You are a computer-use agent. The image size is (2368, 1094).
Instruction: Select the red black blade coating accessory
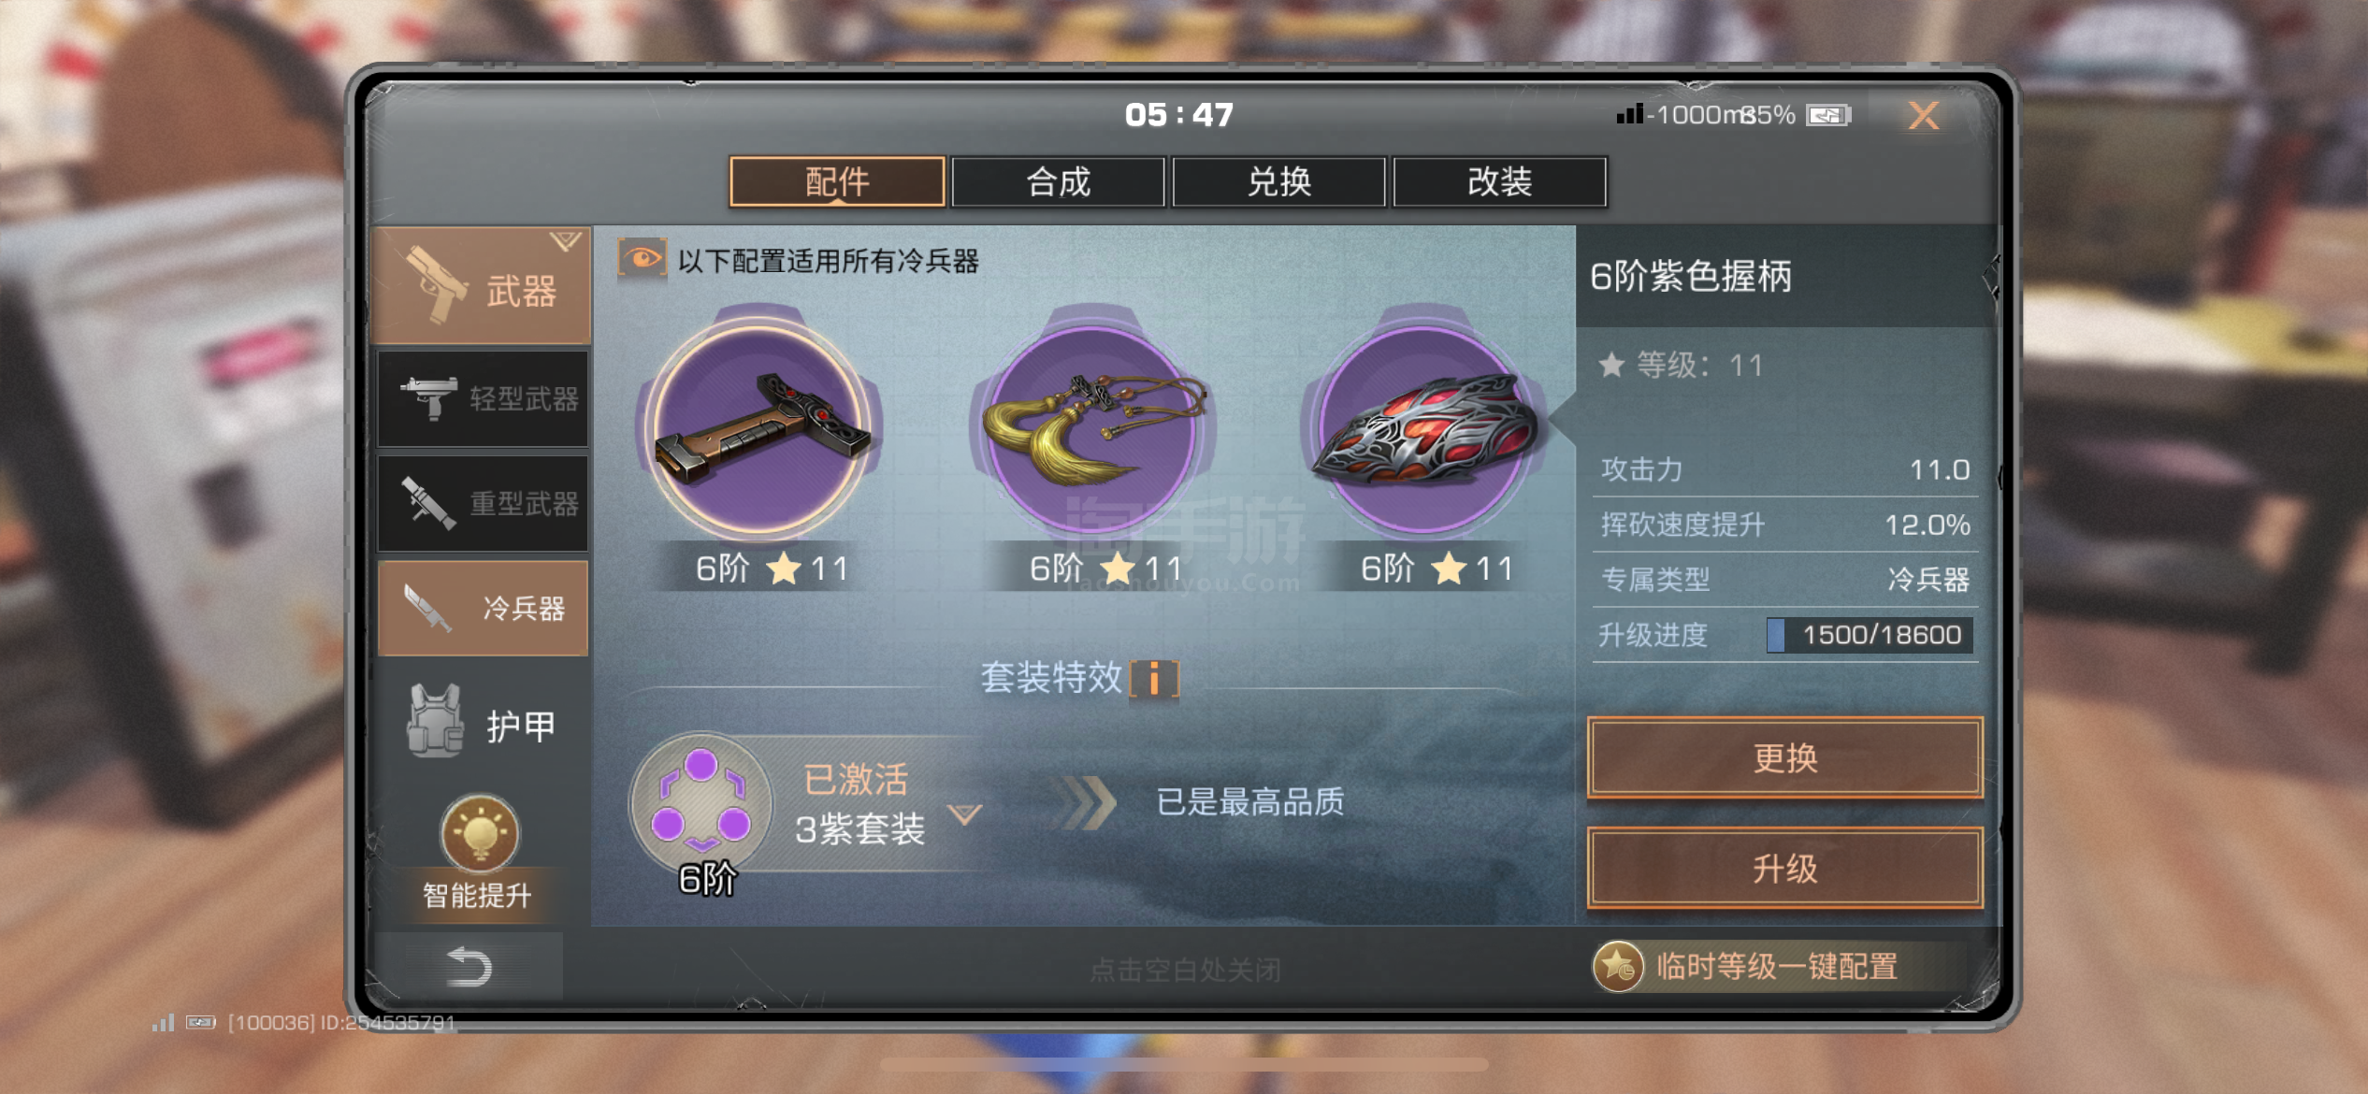(1422, 429)
